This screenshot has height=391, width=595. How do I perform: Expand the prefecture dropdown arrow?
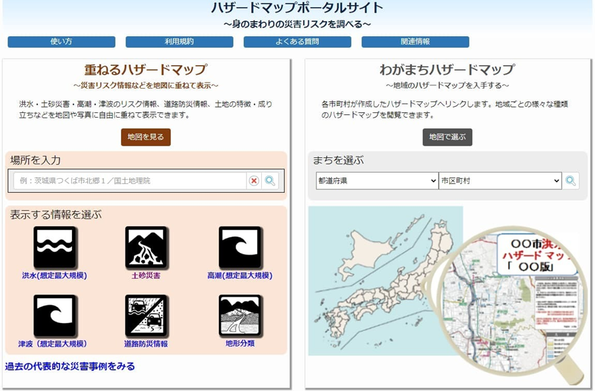(x=434, y=181)
